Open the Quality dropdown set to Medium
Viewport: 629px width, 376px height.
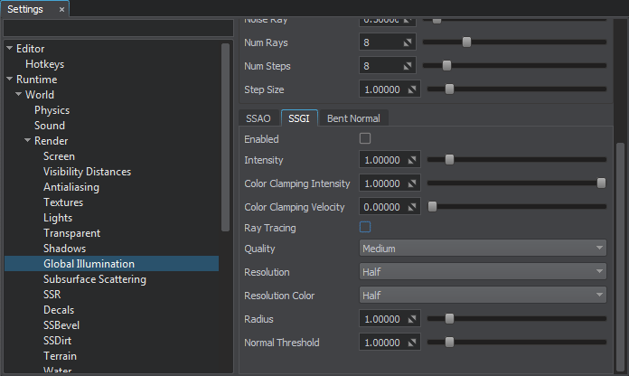coord(483,249)
